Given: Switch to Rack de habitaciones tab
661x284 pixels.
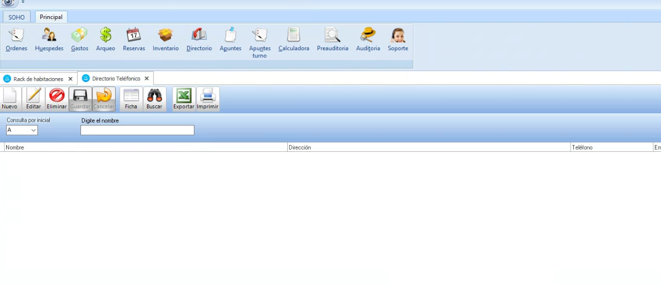Looking at the screenshot, I should click(38, 79).
